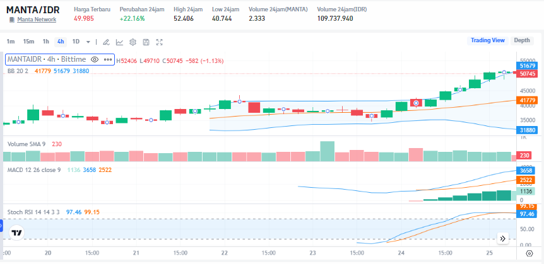Image resolution: width=544 pixels, height=264 pixels.
Task: Expand the side panel blue handle
Action: (x=1, y=226)
